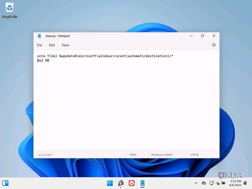
Task: Open Notepad settings gear icon
Action: (x=214, y=45)
